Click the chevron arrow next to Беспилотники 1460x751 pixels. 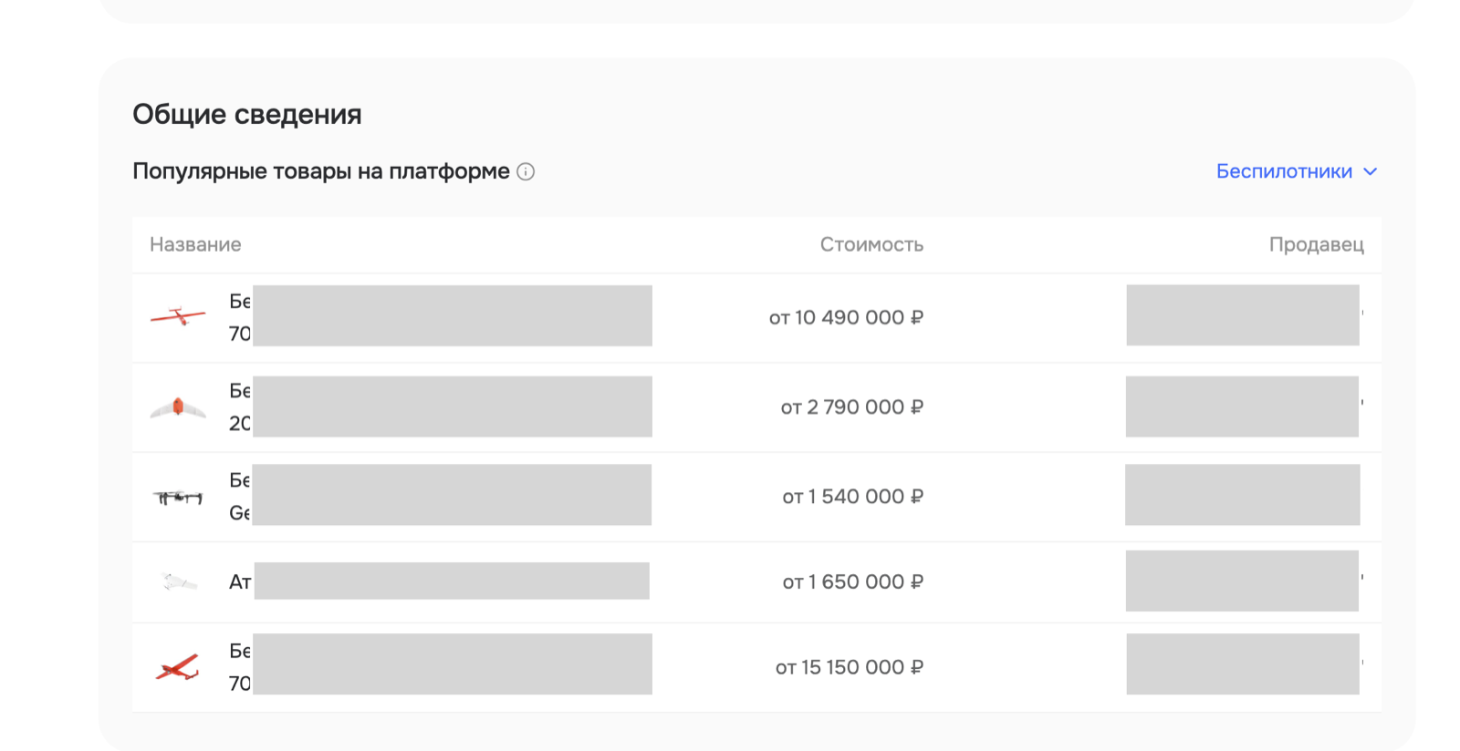(1370, 171)
